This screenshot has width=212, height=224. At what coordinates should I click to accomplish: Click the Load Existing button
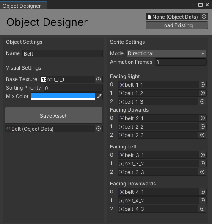(x=177, y=25)
